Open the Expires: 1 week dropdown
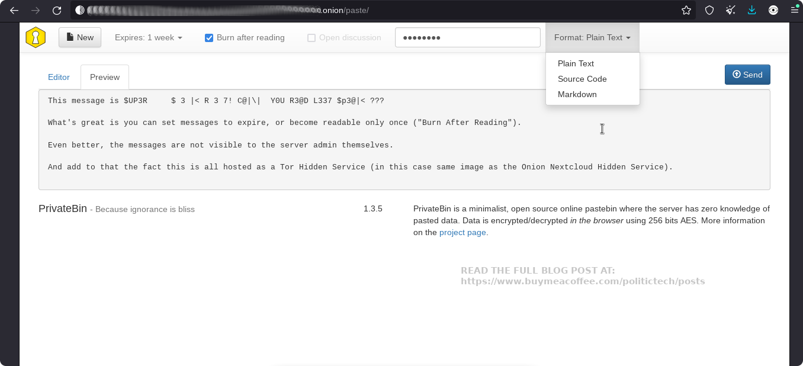Image resolution: width=803 pixels, height=366 pixels. [148, 37]
